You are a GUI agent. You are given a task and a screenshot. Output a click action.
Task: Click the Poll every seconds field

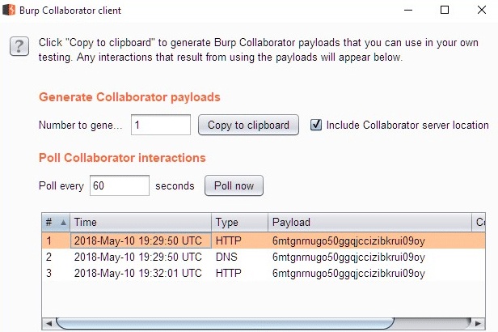coord(119,185)
